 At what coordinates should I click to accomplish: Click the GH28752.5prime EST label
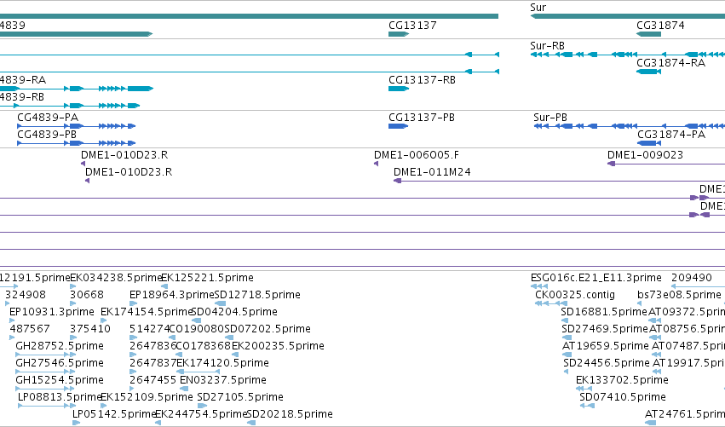[60, 346]
